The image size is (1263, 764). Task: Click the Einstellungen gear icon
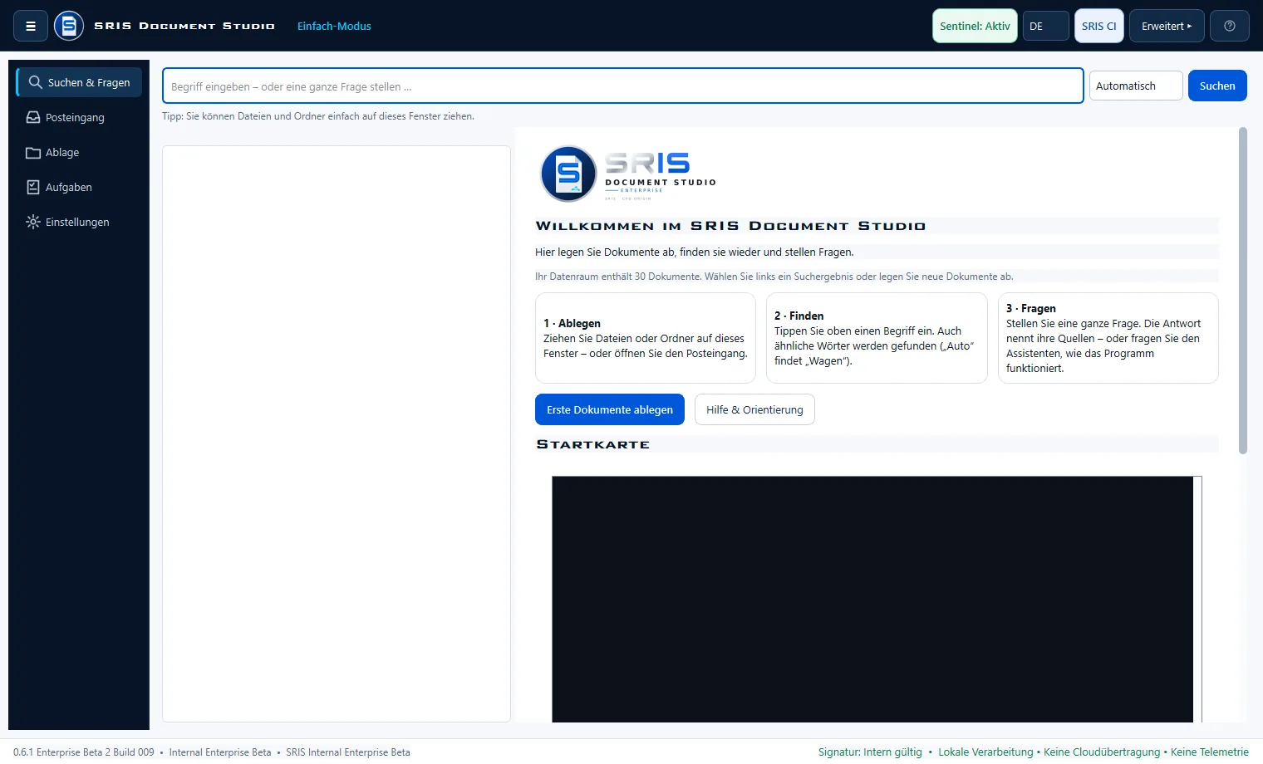[33, 222]
